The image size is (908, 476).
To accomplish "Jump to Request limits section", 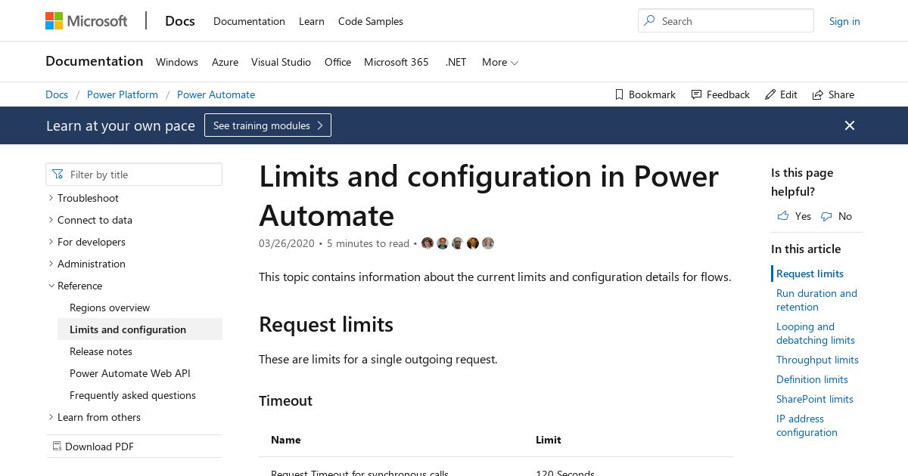I will tap(810, 274).
